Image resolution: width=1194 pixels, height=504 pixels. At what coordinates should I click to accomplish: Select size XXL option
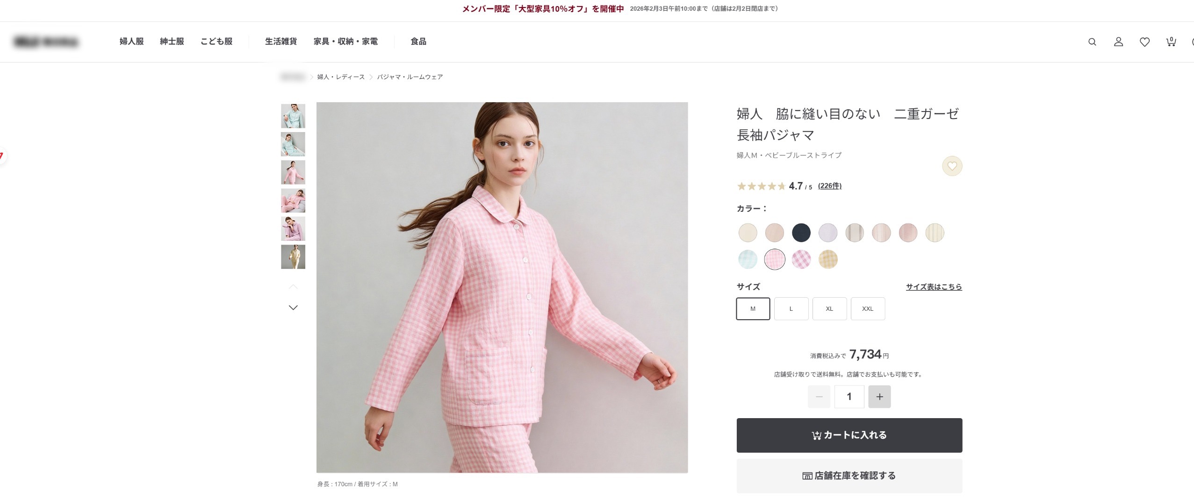tap(868, 308)
